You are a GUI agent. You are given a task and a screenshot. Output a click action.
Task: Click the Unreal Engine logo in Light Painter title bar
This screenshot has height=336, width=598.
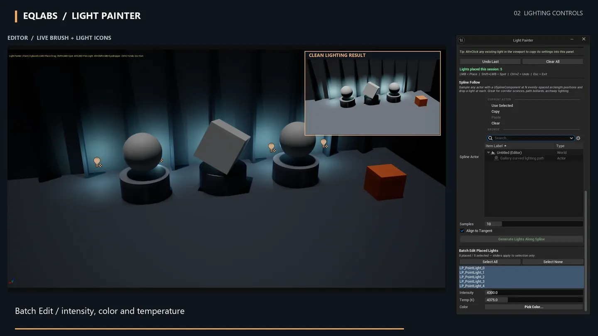(461, 40)
